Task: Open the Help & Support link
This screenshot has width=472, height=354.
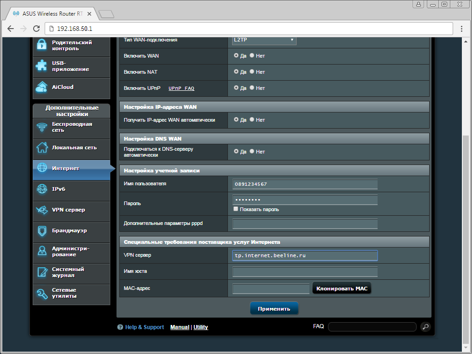Action: coord(145,327)
